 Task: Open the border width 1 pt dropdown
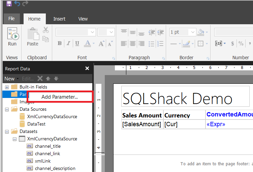click(x=193, y=32)
